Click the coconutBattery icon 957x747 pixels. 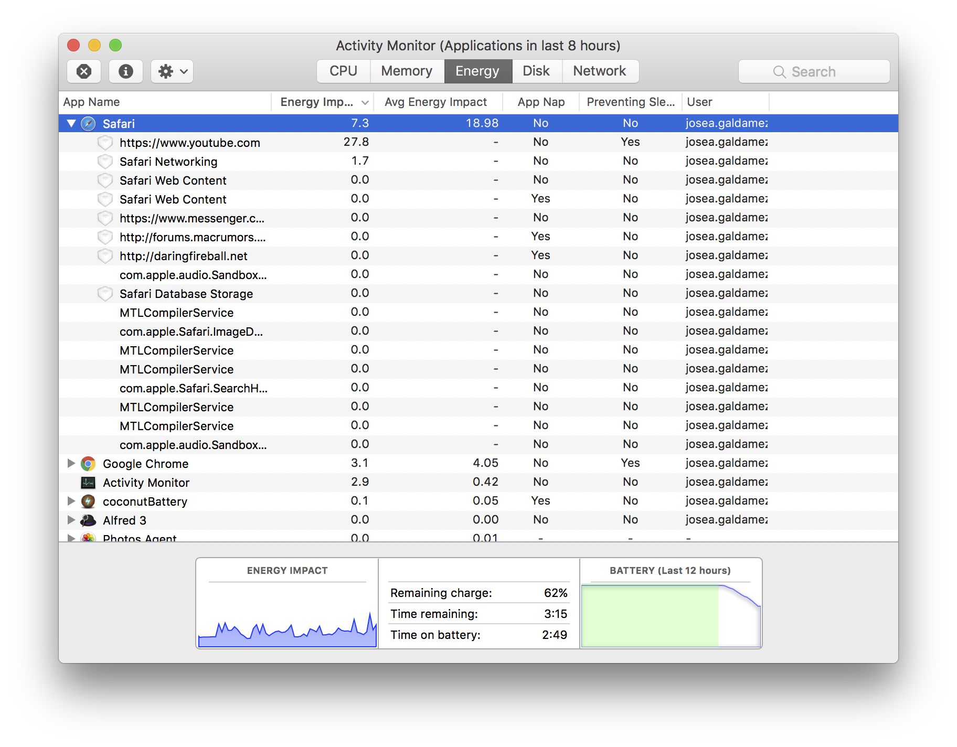click(x=88, y=501)
